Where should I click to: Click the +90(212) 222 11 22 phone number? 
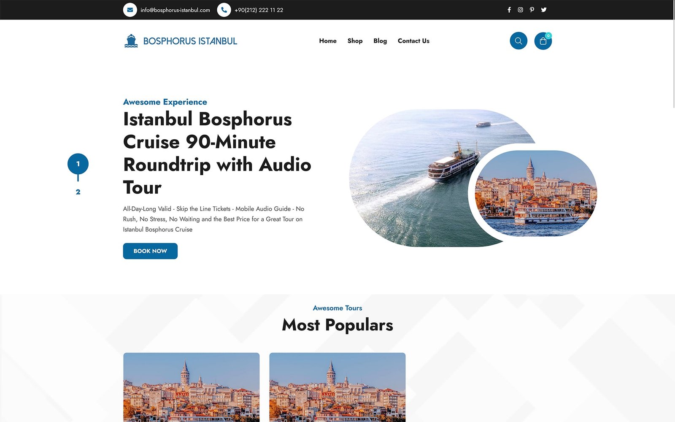tap(259, 10)
